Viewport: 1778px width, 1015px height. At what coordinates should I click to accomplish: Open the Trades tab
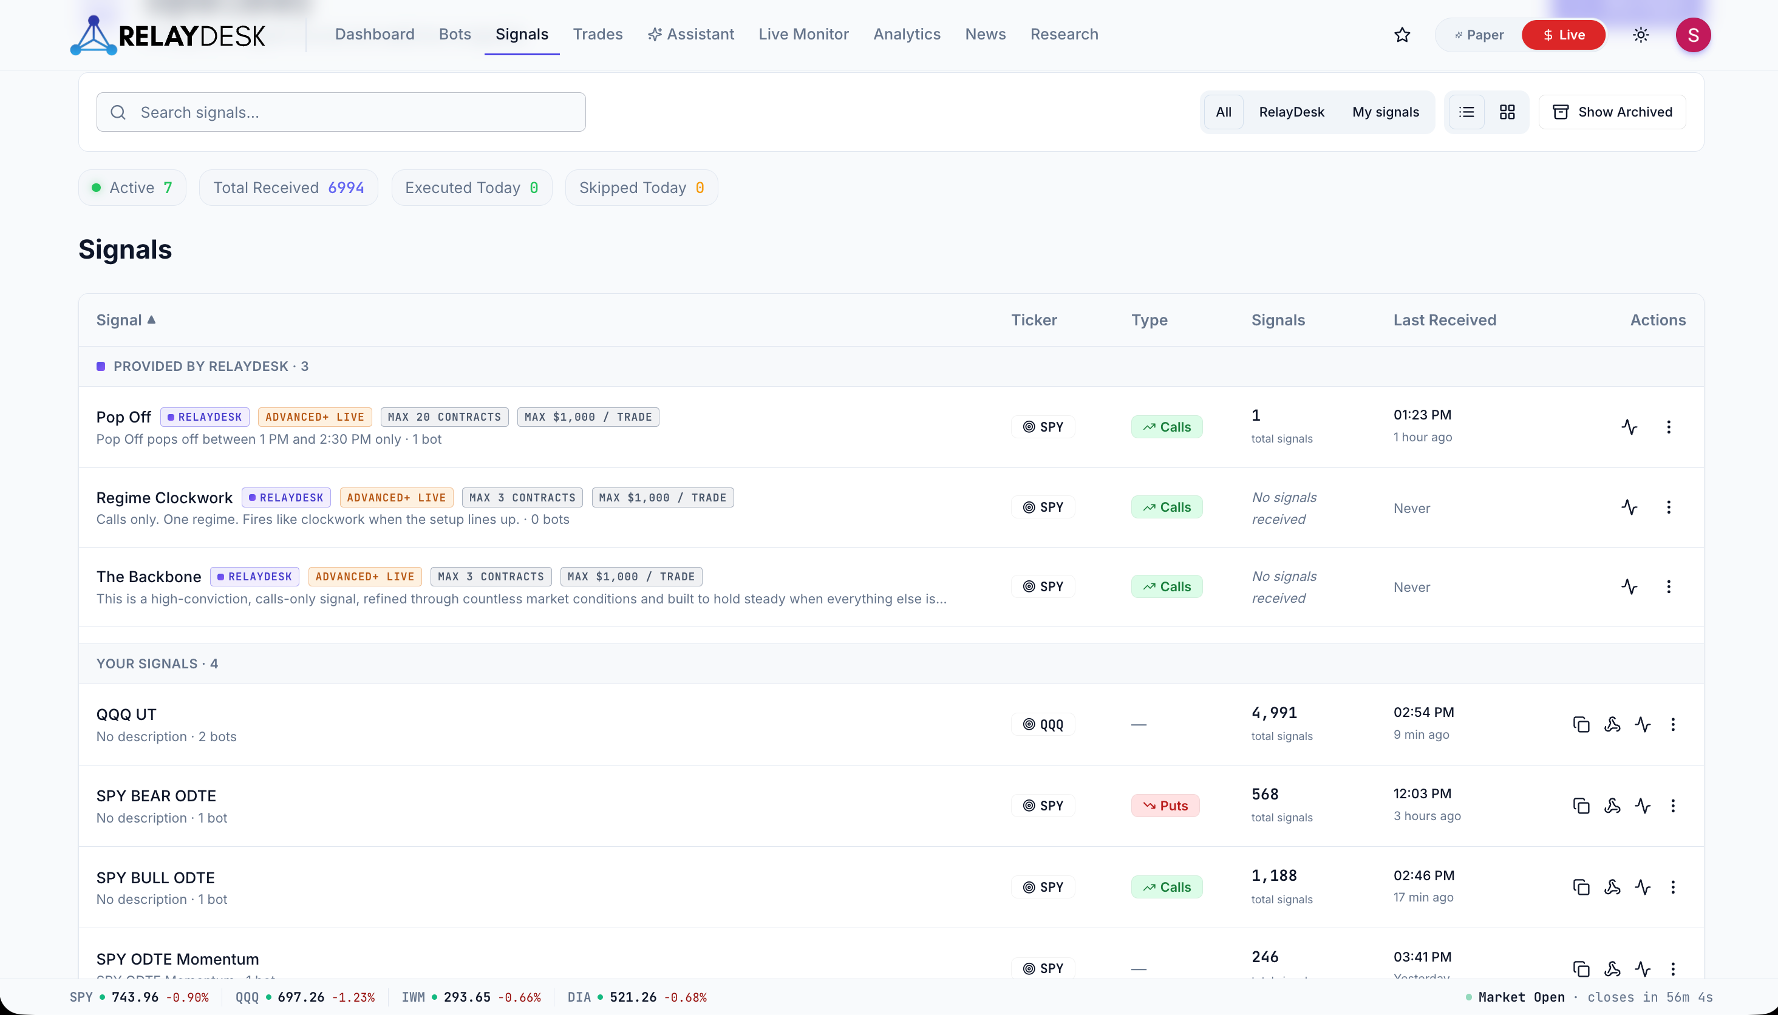point(598,34)
